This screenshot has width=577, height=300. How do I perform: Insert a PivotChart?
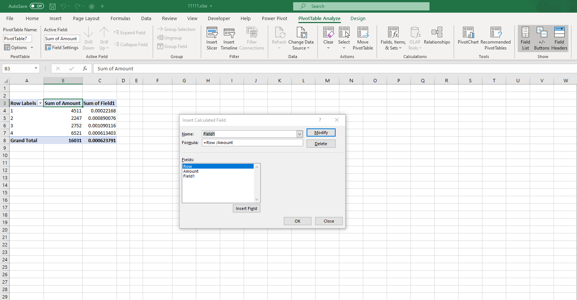coord(468,36)
